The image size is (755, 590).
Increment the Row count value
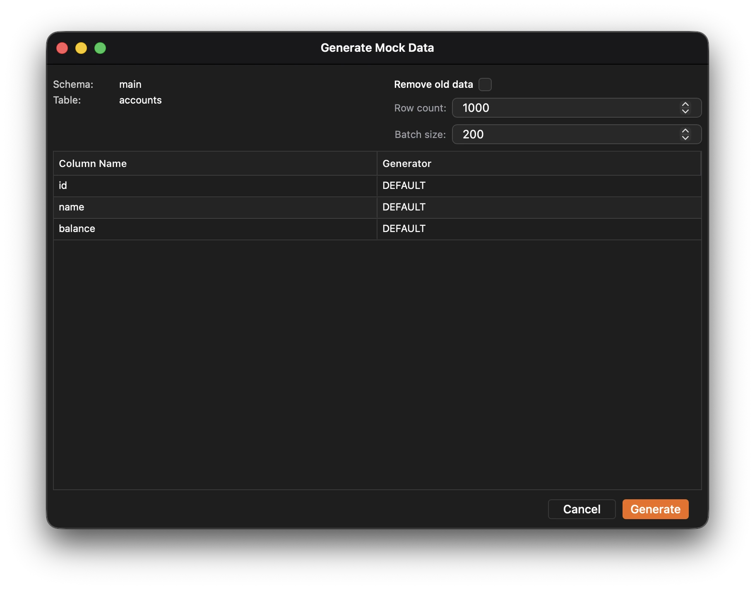[x=685, y=105]
